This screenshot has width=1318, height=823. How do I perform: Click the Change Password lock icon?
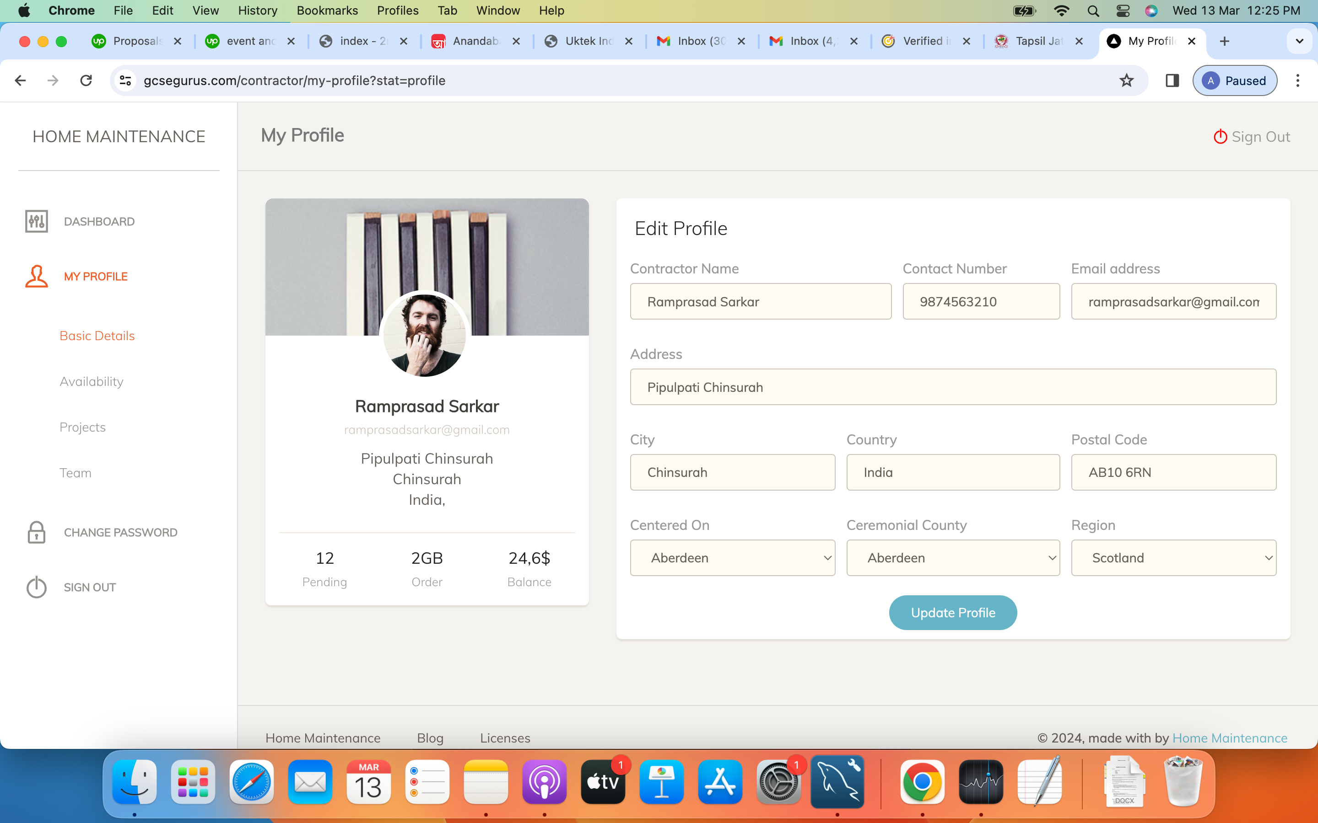tap(37, 532)
